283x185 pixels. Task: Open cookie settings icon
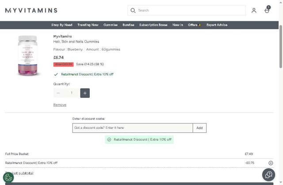[8, 177]
